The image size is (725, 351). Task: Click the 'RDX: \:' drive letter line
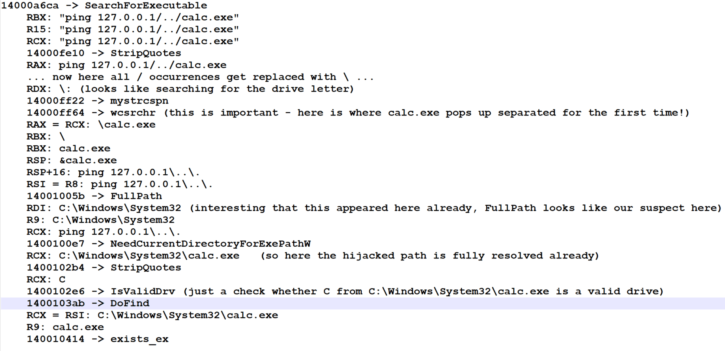[190, 89]
